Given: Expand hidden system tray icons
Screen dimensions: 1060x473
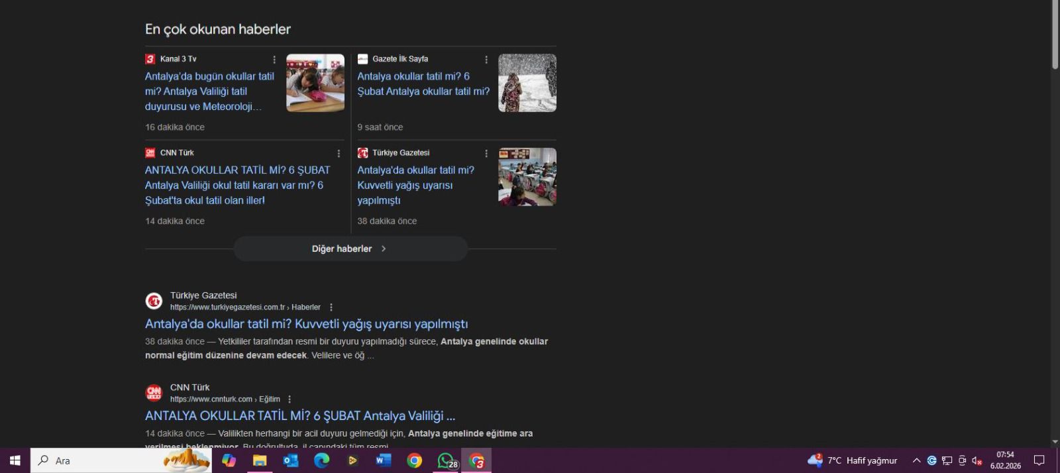Looking at the screenshot, I should click(916, 460).
